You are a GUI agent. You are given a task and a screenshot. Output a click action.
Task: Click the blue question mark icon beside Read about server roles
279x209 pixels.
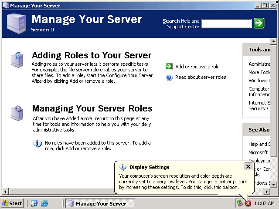click(169, 78)
